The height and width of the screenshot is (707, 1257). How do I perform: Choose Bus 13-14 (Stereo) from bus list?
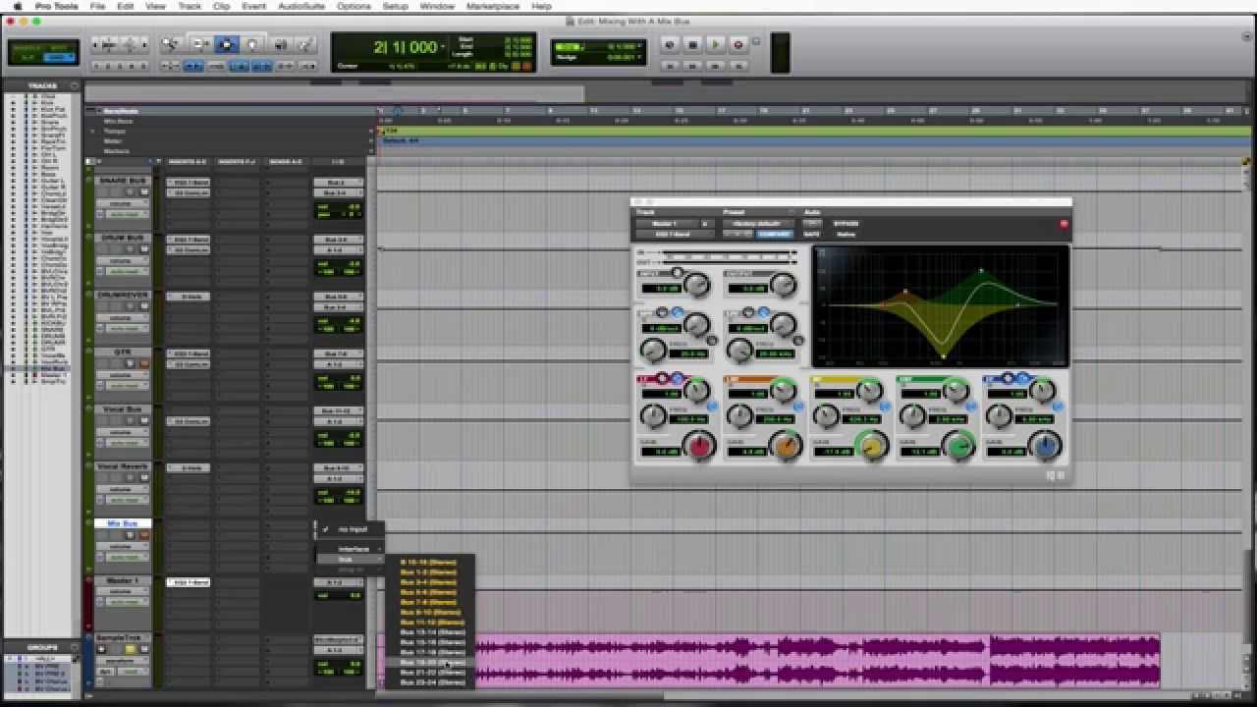[432, 632]
